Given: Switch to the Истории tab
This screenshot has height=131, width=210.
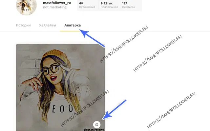Looking at the screenshot, I should tap(23, 25).
